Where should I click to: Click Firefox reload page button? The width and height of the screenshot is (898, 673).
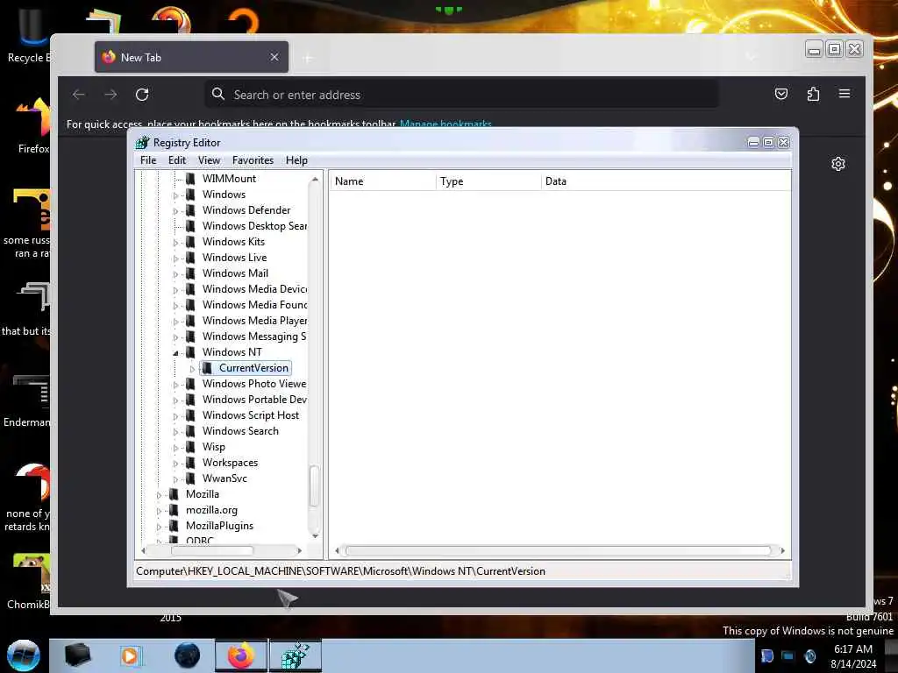(142, 95)
